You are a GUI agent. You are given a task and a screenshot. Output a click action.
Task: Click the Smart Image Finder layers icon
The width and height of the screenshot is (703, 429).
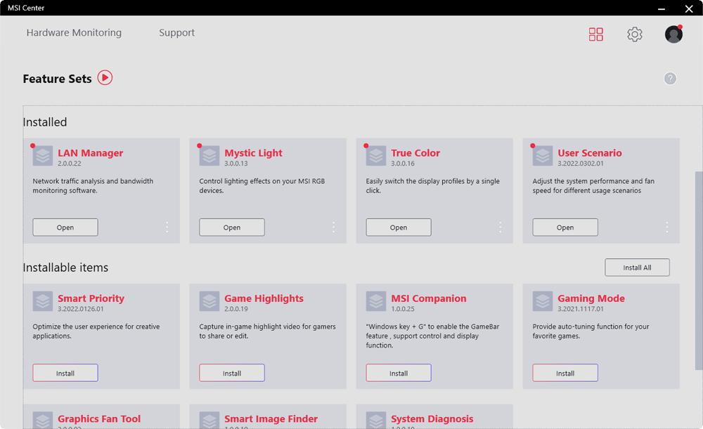point(209,420)
